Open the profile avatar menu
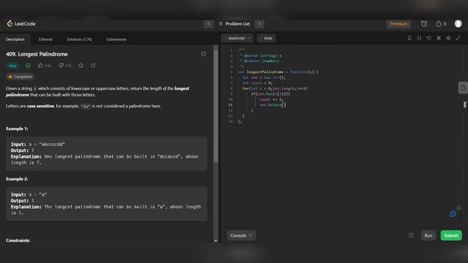468x263 pixels. click(458, 23)
